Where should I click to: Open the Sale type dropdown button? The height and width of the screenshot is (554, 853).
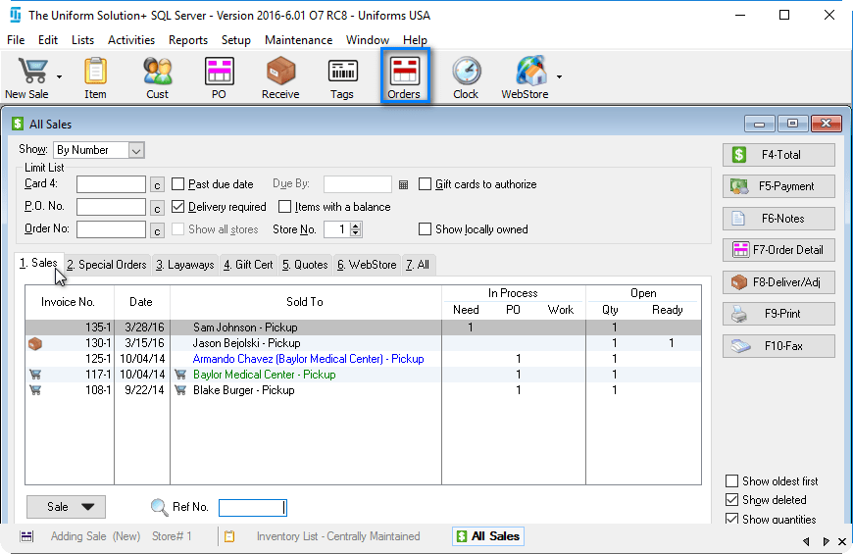[x=66, y=507]
